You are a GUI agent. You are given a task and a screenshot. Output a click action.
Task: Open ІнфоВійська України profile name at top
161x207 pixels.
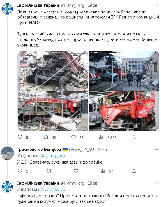tap(38, 5)
